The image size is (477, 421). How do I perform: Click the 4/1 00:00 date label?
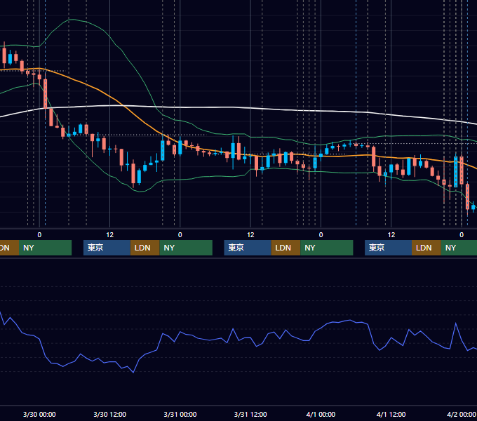(x=321, y=414)
